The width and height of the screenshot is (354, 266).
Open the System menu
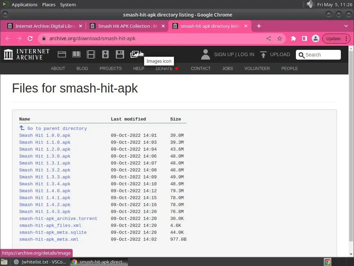(68, 5)
